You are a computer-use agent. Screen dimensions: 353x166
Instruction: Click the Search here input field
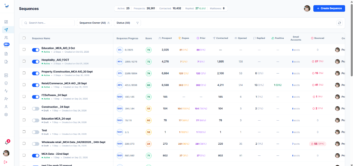coord(48,23)
